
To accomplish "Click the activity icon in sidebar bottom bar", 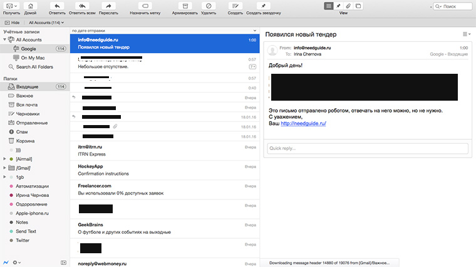I will pos(6,263).
